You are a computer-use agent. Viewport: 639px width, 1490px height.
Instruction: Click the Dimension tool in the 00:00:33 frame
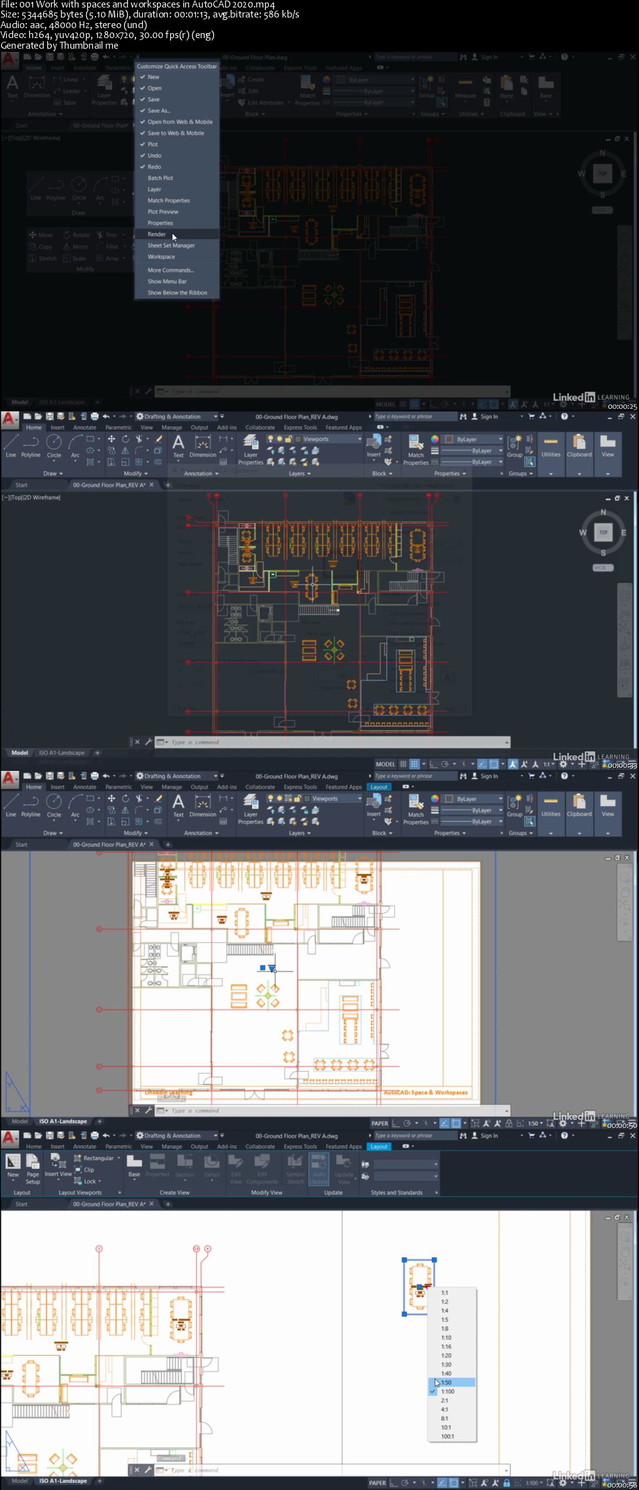point(203,446)
